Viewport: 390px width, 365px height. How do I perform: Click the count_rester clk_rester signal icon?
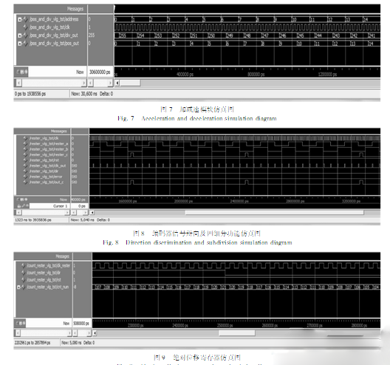click(x=24, y=266)
